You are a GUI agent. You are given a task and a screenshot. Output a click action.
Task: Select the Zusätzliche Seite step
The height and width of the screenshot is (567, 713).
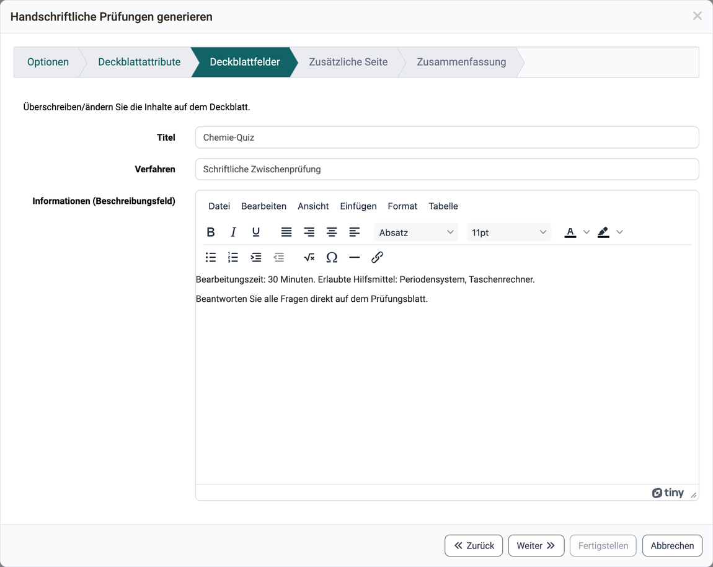coord(348,62)
